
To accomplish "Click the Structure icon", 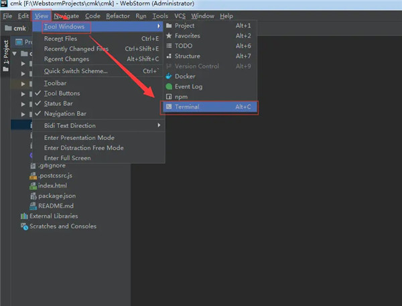I will pyautogui.click(x=169, y=56).
